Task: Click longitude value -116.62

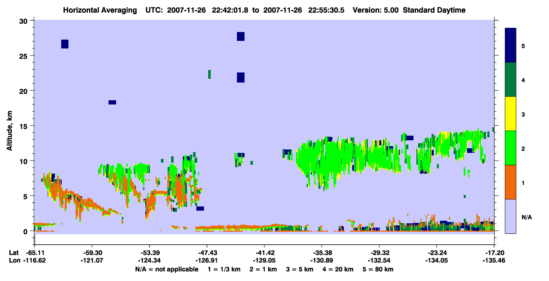Action: [34, 261]
